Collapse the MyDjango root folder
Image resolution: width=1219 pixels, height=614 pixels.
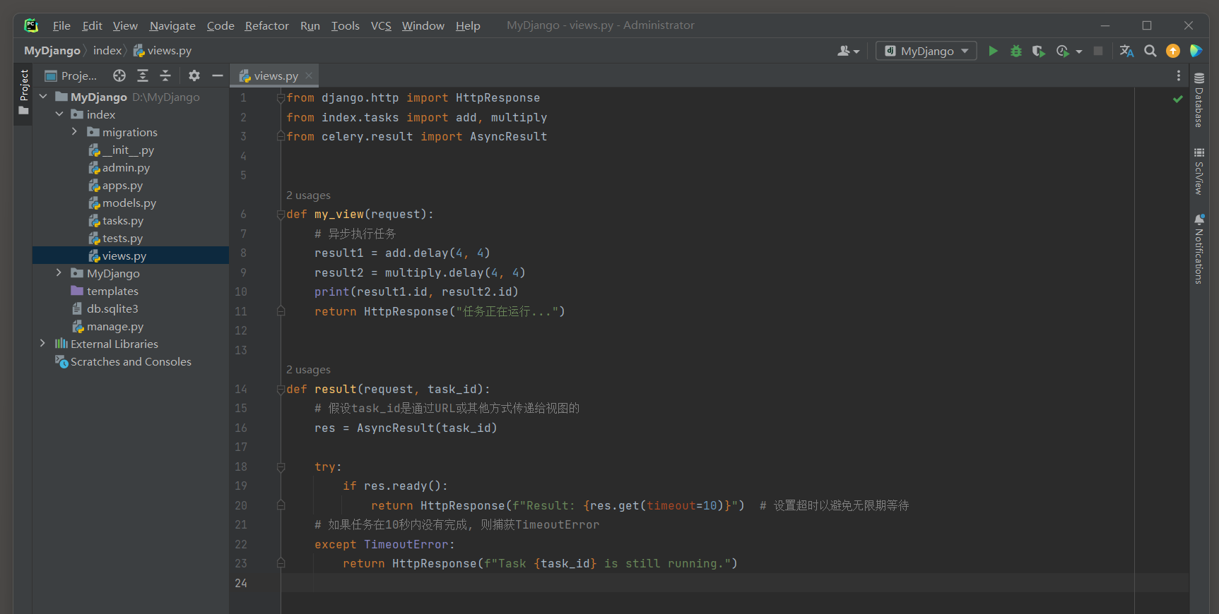pos(43,97)
